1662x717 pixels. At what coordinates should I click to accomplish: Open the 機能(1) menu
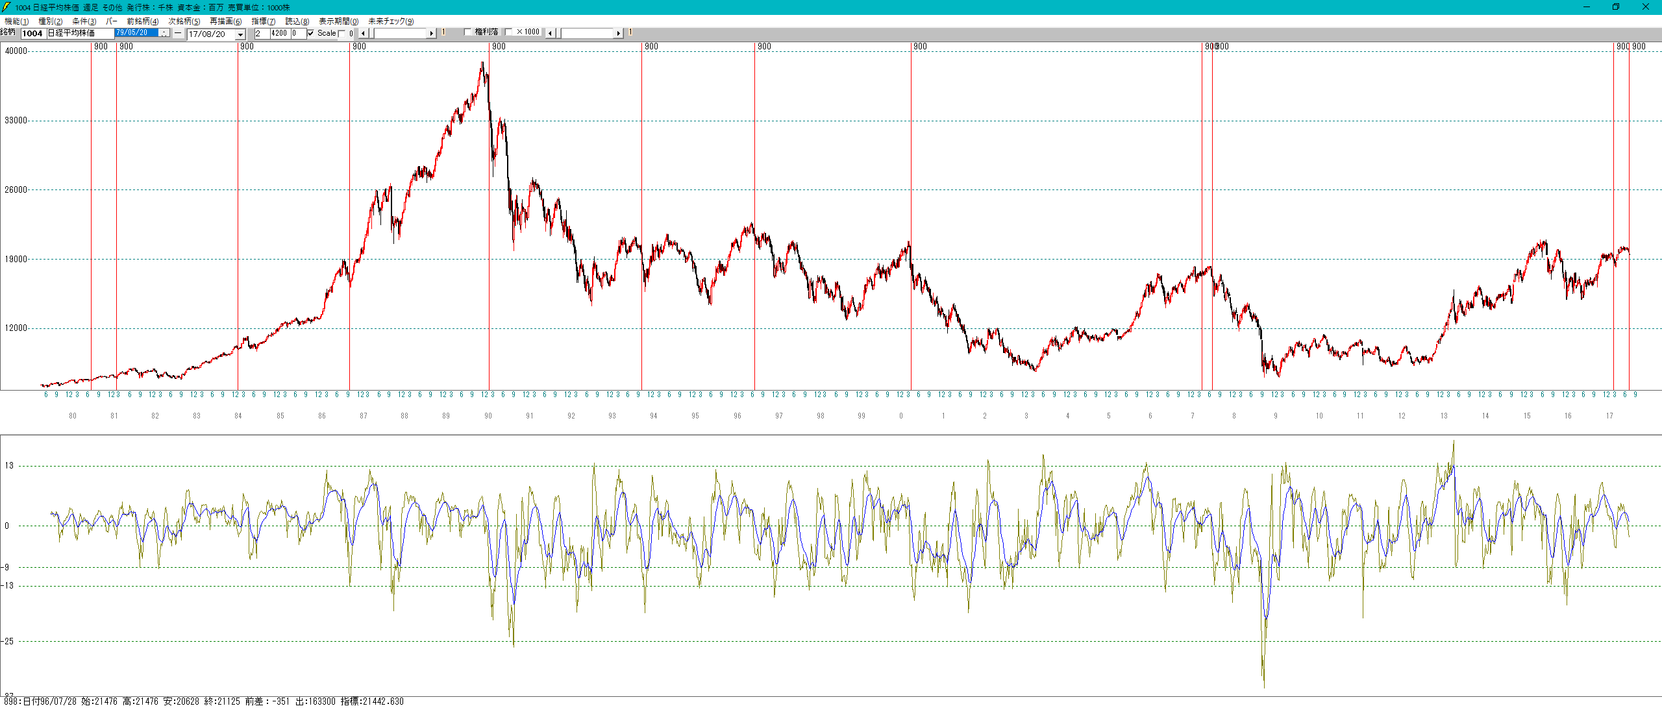16,21
